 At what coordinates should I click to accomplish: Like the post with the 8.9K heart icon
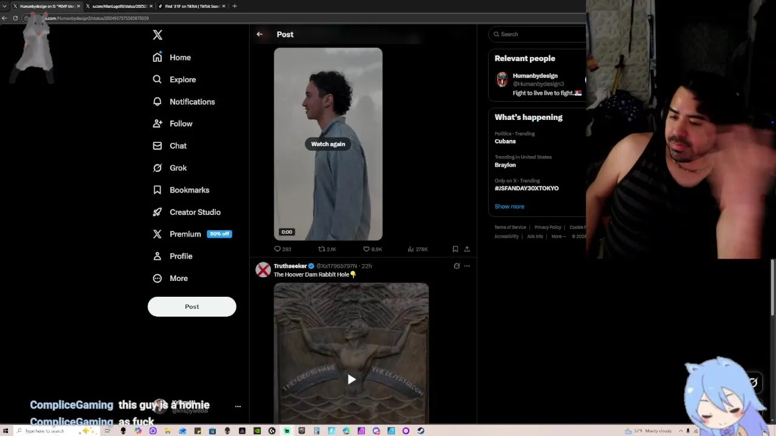(x=372, y=249)
